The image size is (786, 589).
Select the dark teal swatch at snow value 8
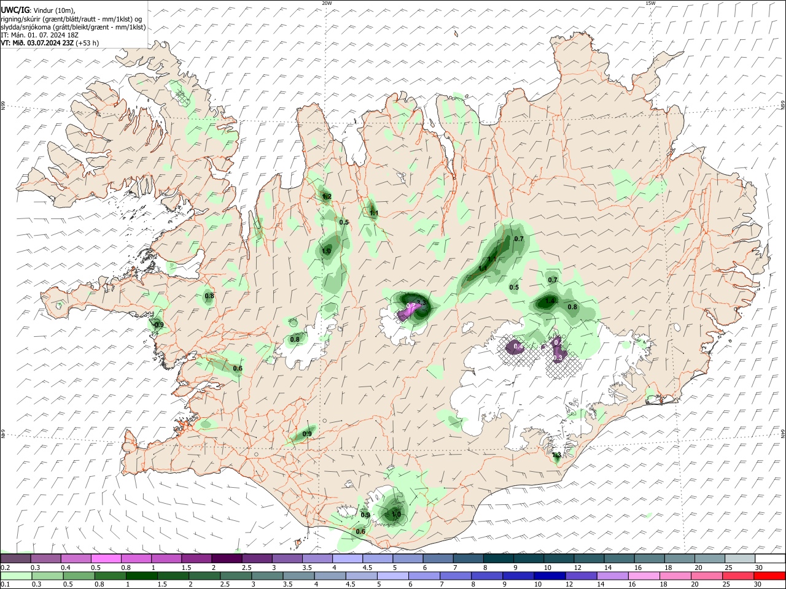tap(498, 558)
